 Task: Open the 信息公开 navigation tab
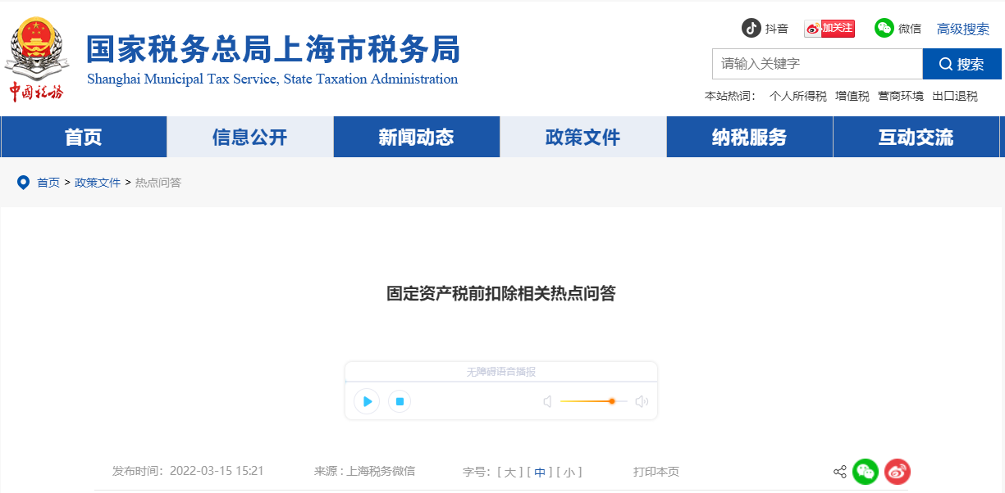click(x=249, y=137)
